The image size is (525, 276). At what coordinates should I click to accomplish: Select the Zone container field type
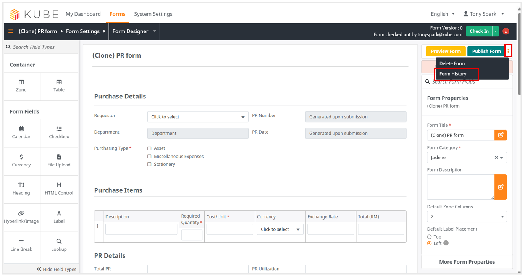point(21,86)
